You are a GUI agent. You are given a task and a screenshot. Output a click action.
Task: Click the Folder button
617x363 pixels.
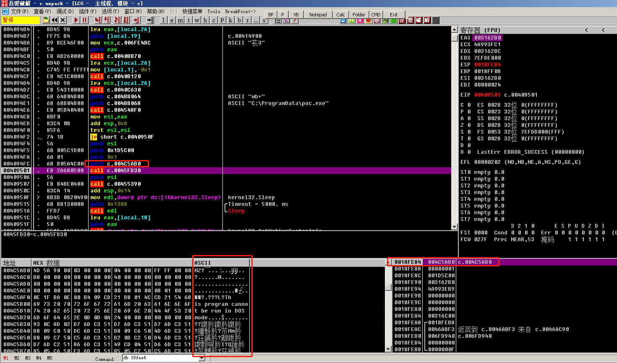pyautogui.click(x=359, y=15)
